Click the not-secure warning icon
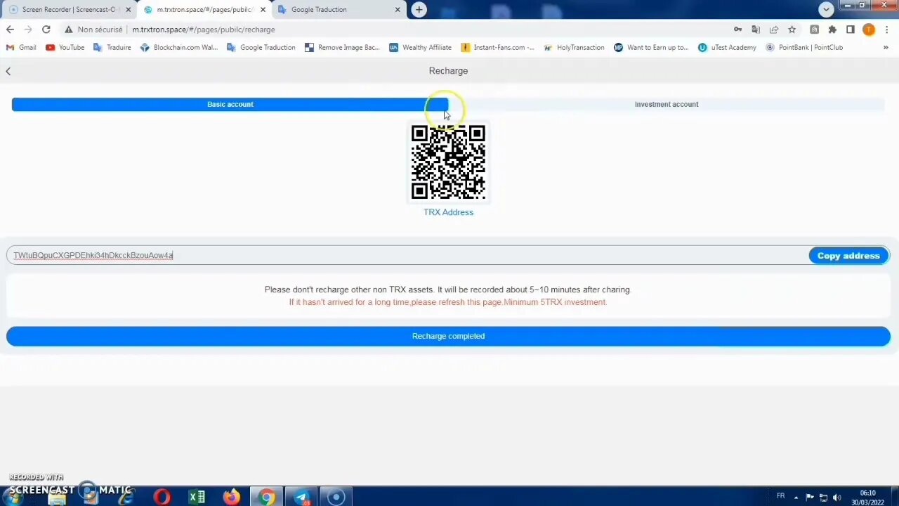This screenshot has height=506, width=899. point(68,30)
